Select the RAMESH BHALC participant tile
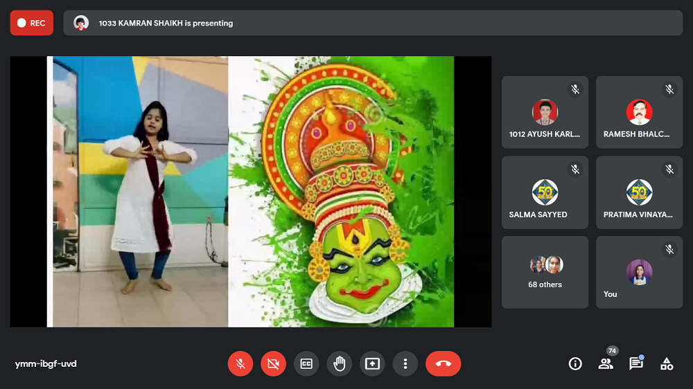This screenshot has width=693, height=389. pos(639,112)
